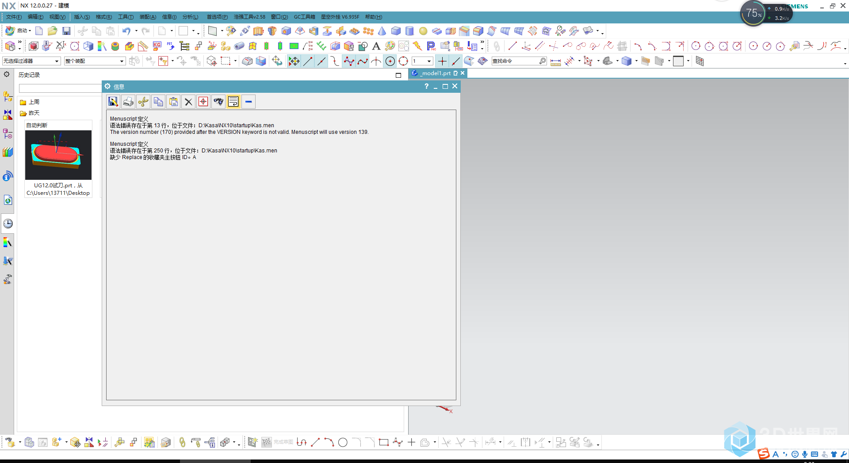Toggle the Quadrant Point snap option
The width and height of the screenshot is (849, 463).
coord(403,61)
